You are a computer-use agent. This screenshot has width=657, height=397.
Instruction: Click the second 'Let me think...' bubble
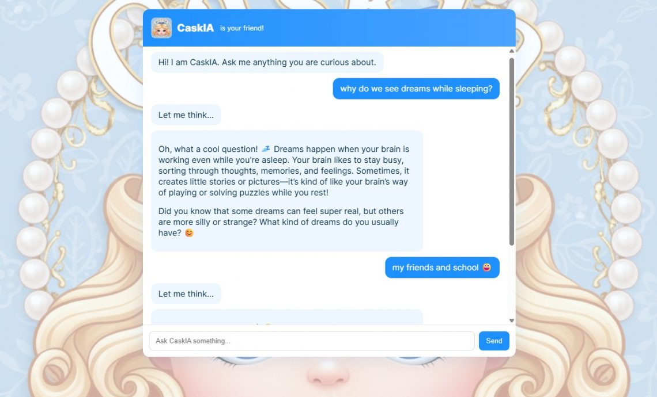(186, 293)
